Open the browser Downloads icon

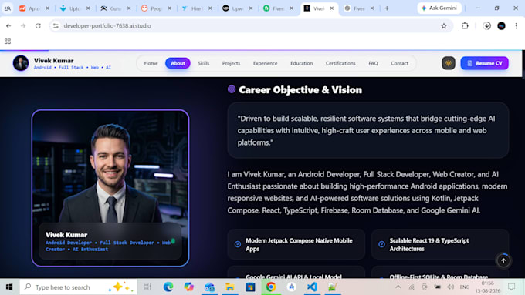[487, 25]
